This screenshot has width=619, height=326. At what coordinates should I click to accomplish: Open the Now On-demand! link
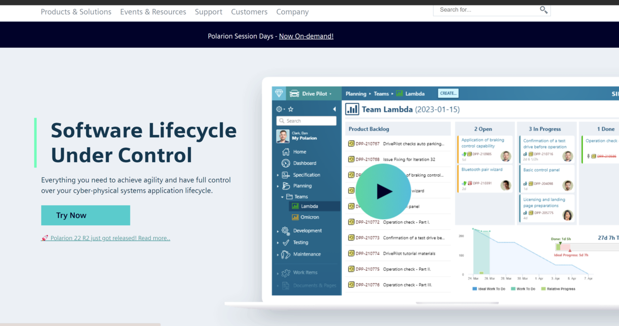click(x=306, y=36)
